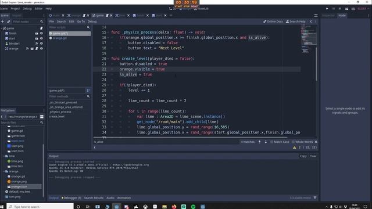Click the pause scene button
Viewport: 372px width, 209px height.
point(334,9)
